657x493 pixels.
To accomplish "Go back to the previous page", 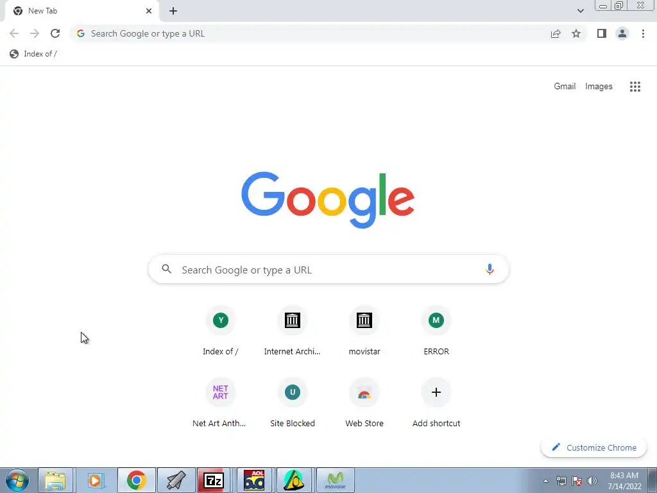I will pos(14,33).
